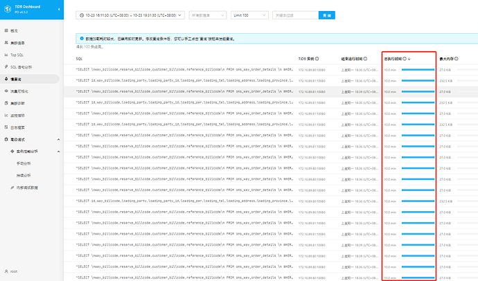Viewport: 478px width, 281px height.
Task: Click sort arrow on 总执行时间 column
Action: tap(410, 59)
